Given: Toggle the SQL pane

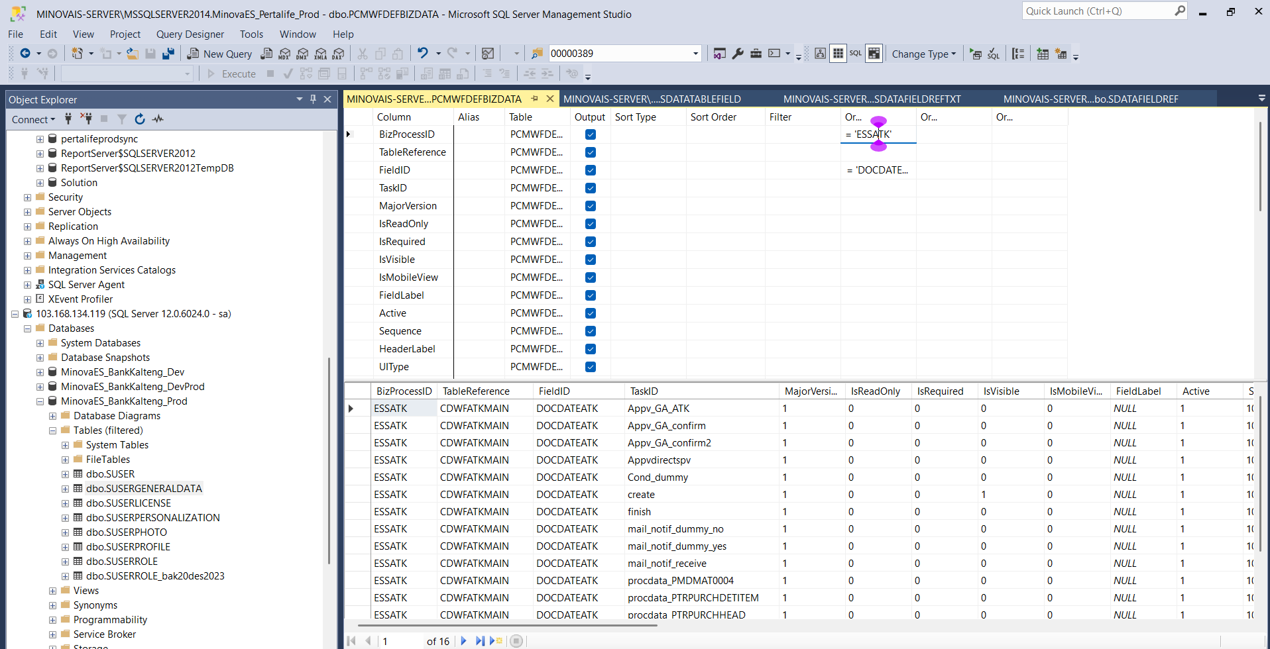Looking at the screenshot, I should point(856,54).
